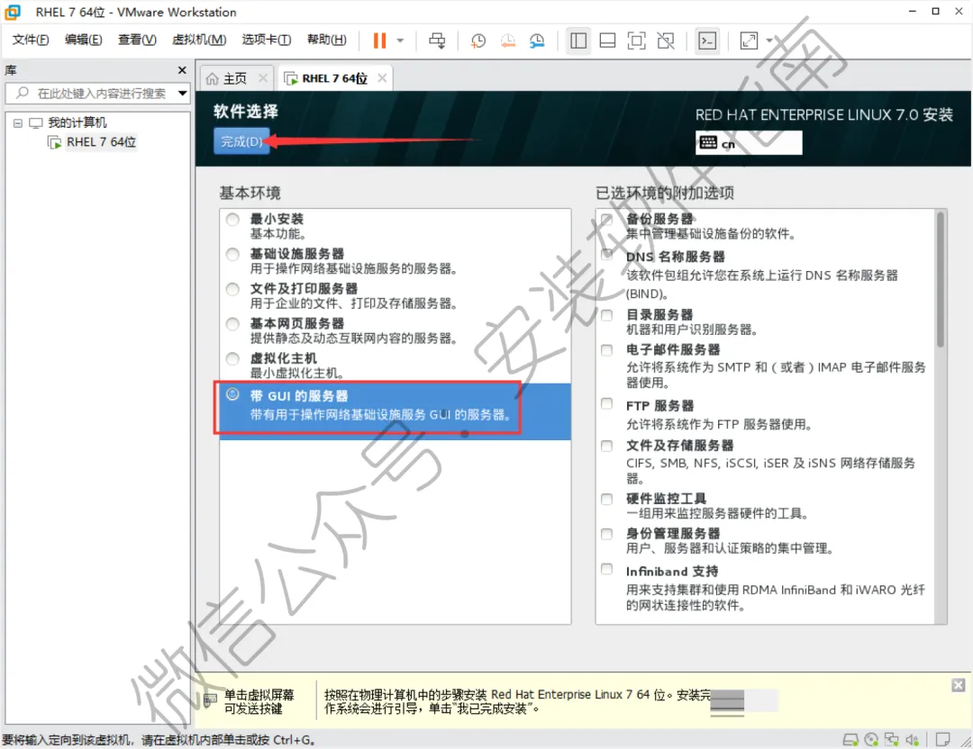Collapse the 我的计算机 tree node
973x749 pixels.
[x=18, y=122]
